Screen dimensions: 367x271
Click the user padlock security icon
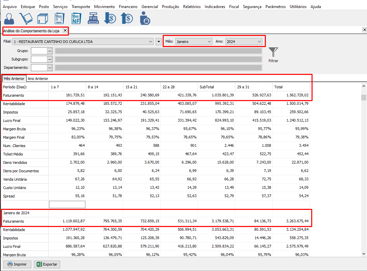click(145, 18)
